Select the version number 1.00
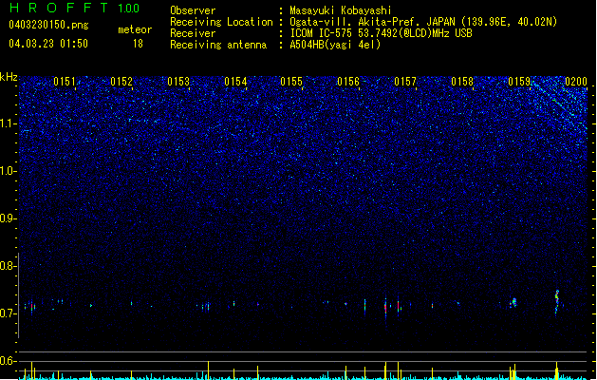This screenshot has height=380, width=597. pos(129,9)
